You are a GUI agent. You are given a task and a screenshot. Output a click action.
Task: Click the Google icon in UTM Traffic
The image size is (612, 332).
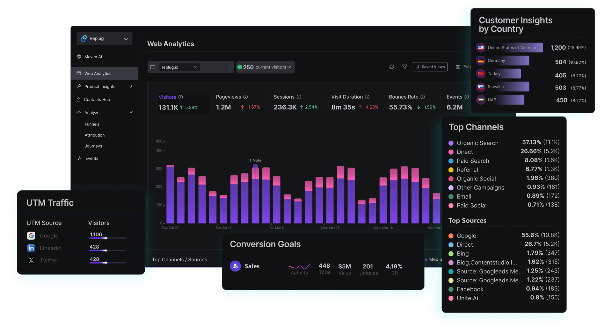[x=31, y=236]
